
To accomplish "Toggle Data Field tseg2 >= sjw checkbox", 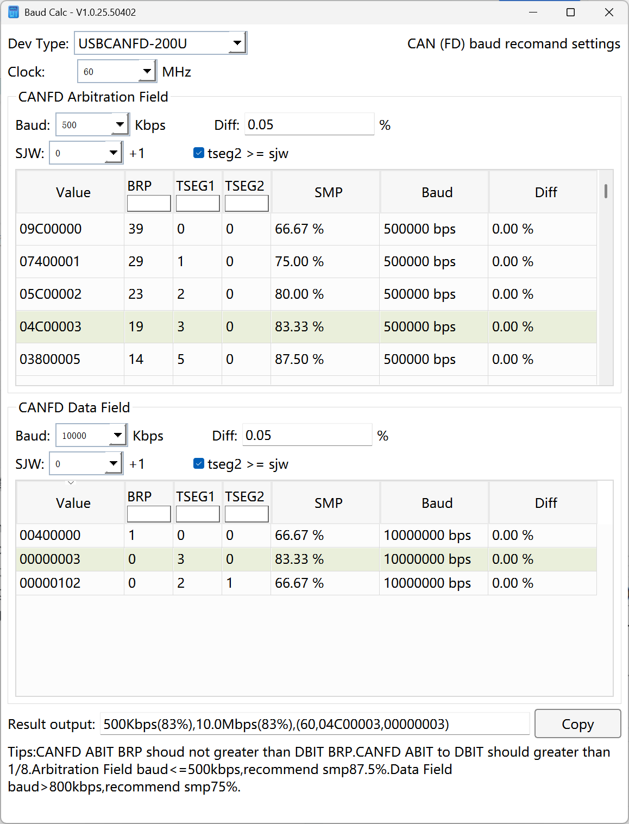I will click(199, 463).
